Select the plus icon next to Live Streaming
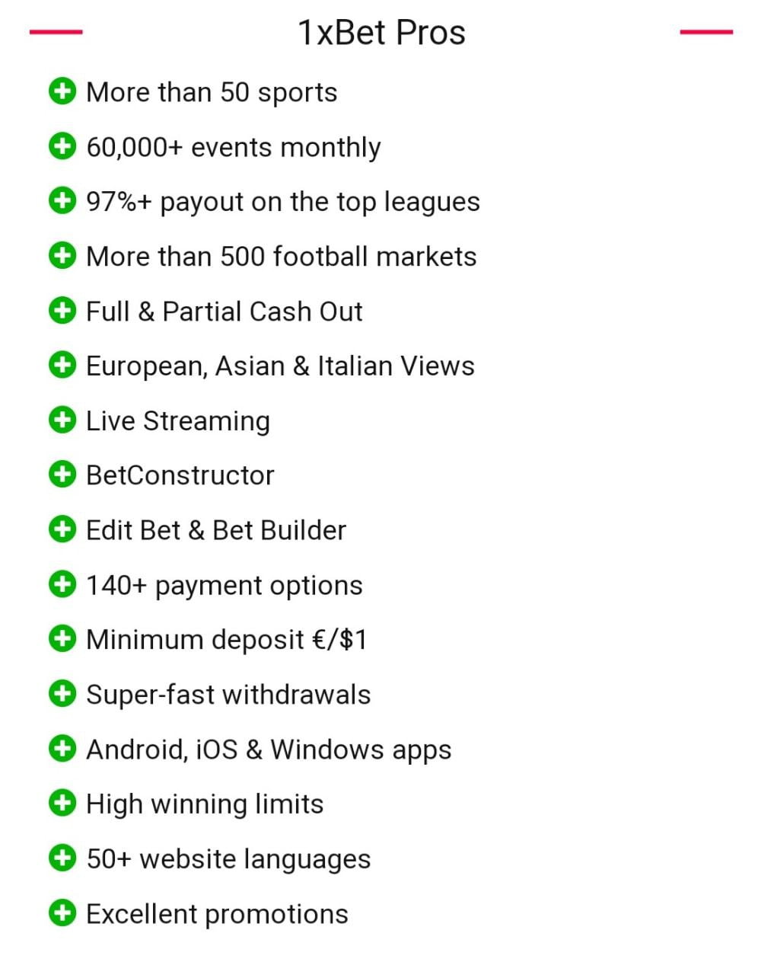This screenshot has width=761, height=975. (x=62, y=420)
